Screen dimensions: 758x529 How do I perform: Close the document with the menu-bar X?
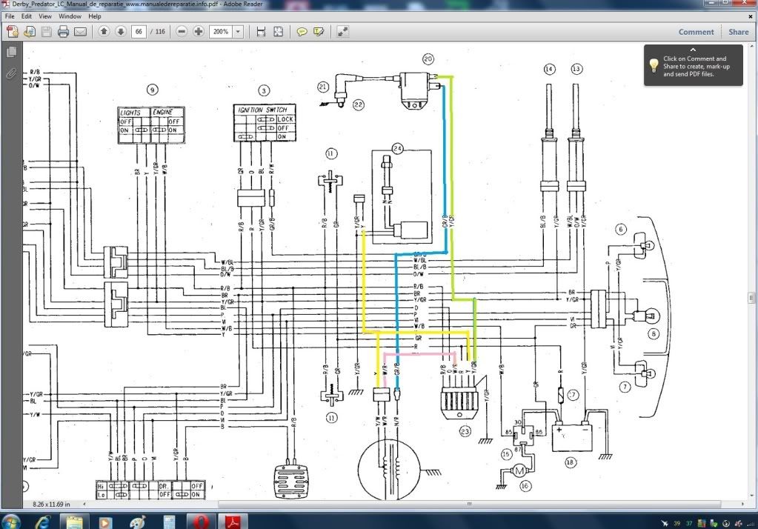click(751, 16)
